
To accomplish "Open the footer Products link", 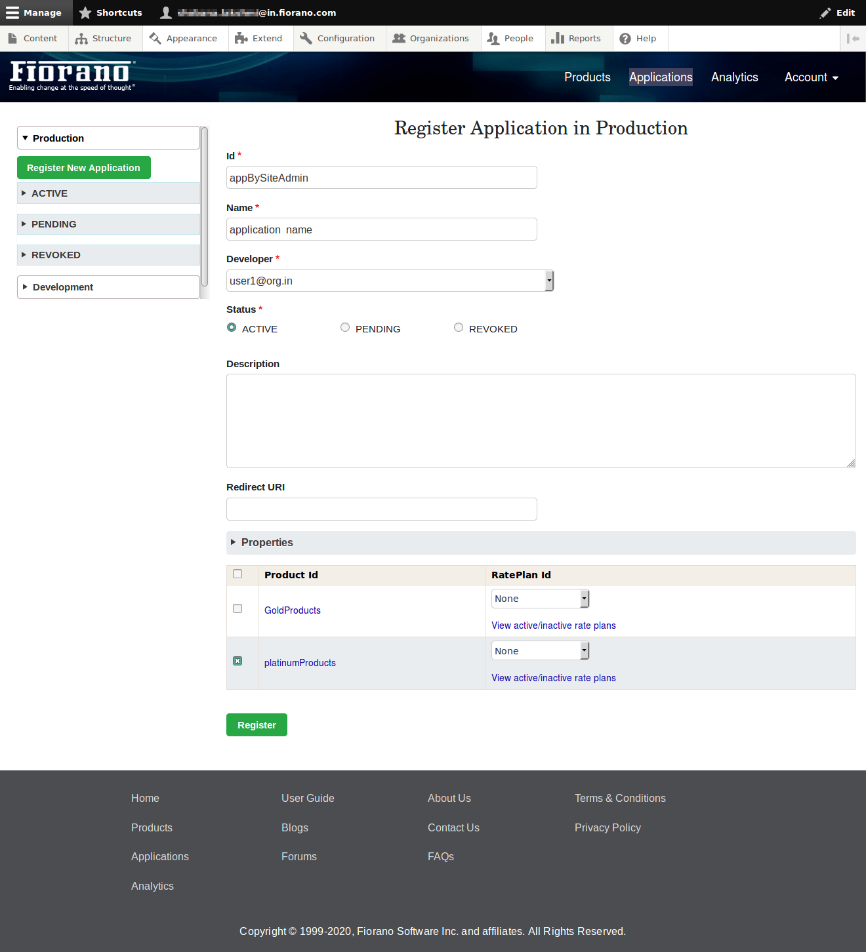I will (152, 827).
